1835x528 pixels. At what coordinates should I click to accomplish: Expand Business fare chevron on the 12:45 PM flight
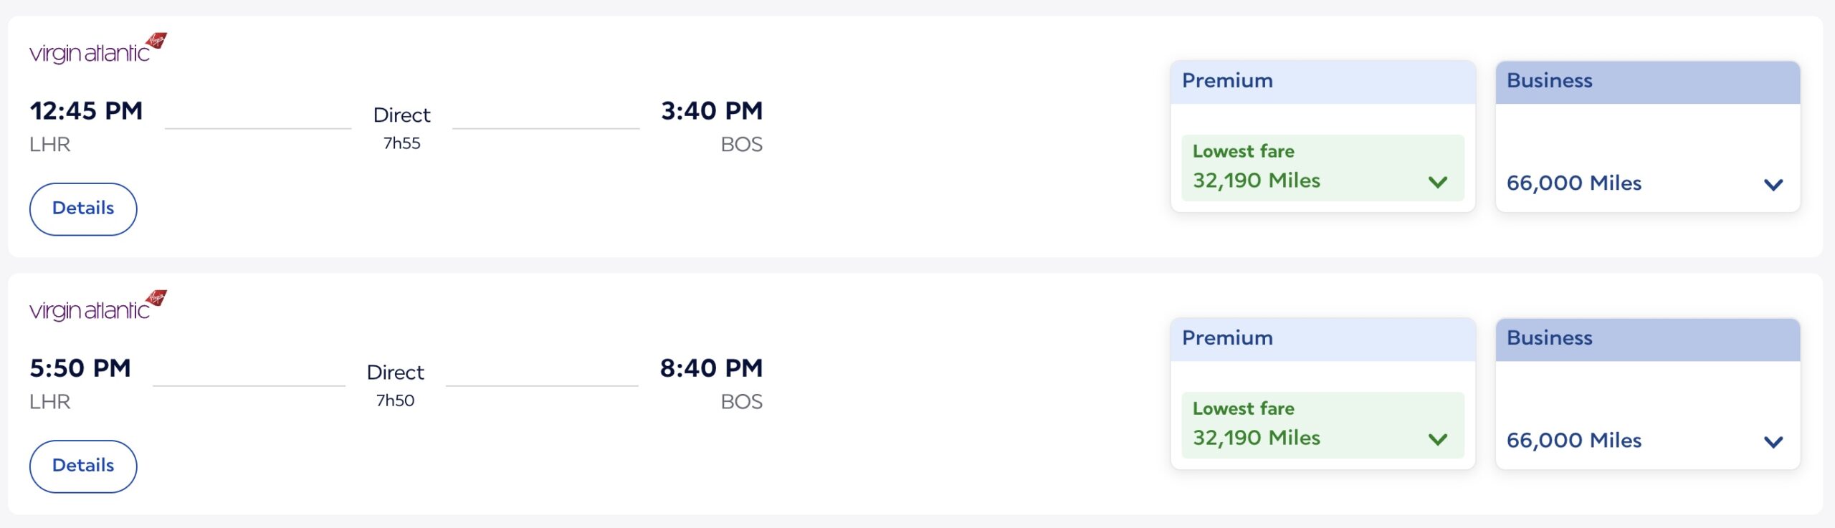coord(1773,185)
